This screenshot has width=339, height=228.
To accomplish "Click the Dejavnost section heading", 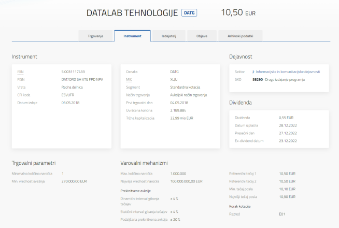I will (241, 56).
